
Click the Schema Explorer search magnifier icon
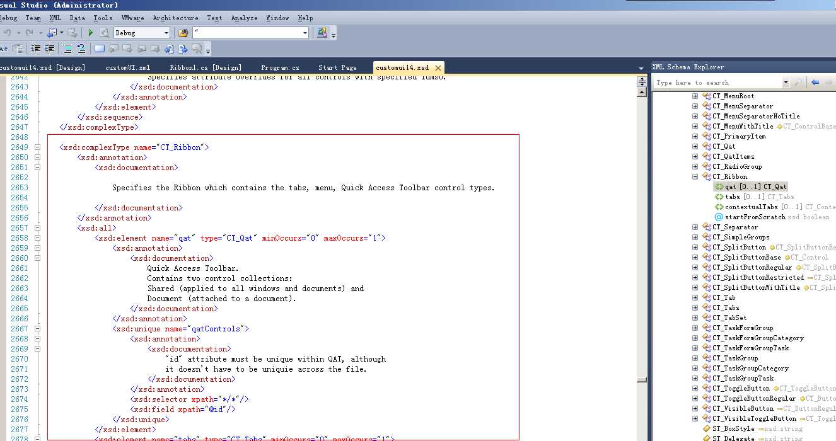[x=798, y=83]
